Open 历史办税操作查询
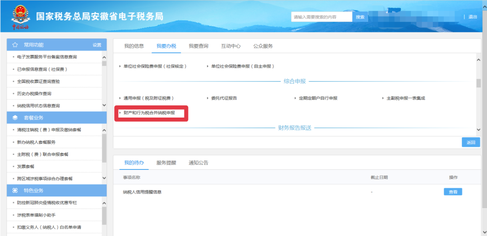Image resolution: width=487 pixels, height=236 pixels. pyautogui.click(x=34, y=93)
